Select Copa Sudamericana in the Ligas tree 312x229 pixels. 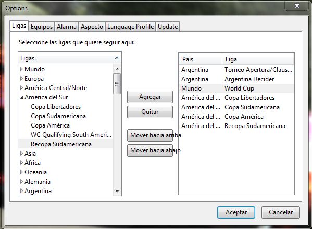point(58,116)
